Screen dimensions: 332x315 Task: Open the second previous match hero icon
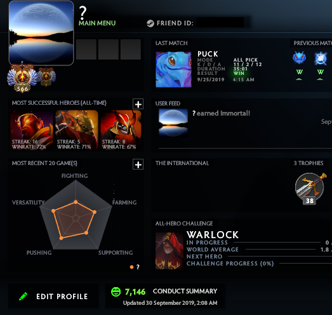tap(321, 58)
